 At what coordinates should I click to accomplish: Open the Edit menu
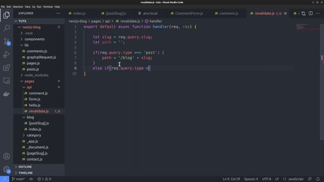pos(9,7)
